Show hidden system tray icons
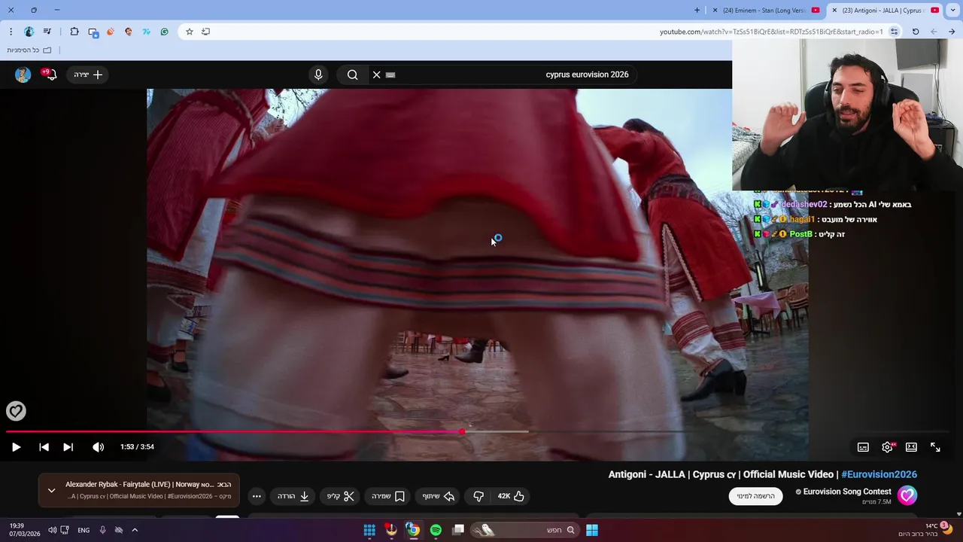963x542 pixels. [135, 530]
